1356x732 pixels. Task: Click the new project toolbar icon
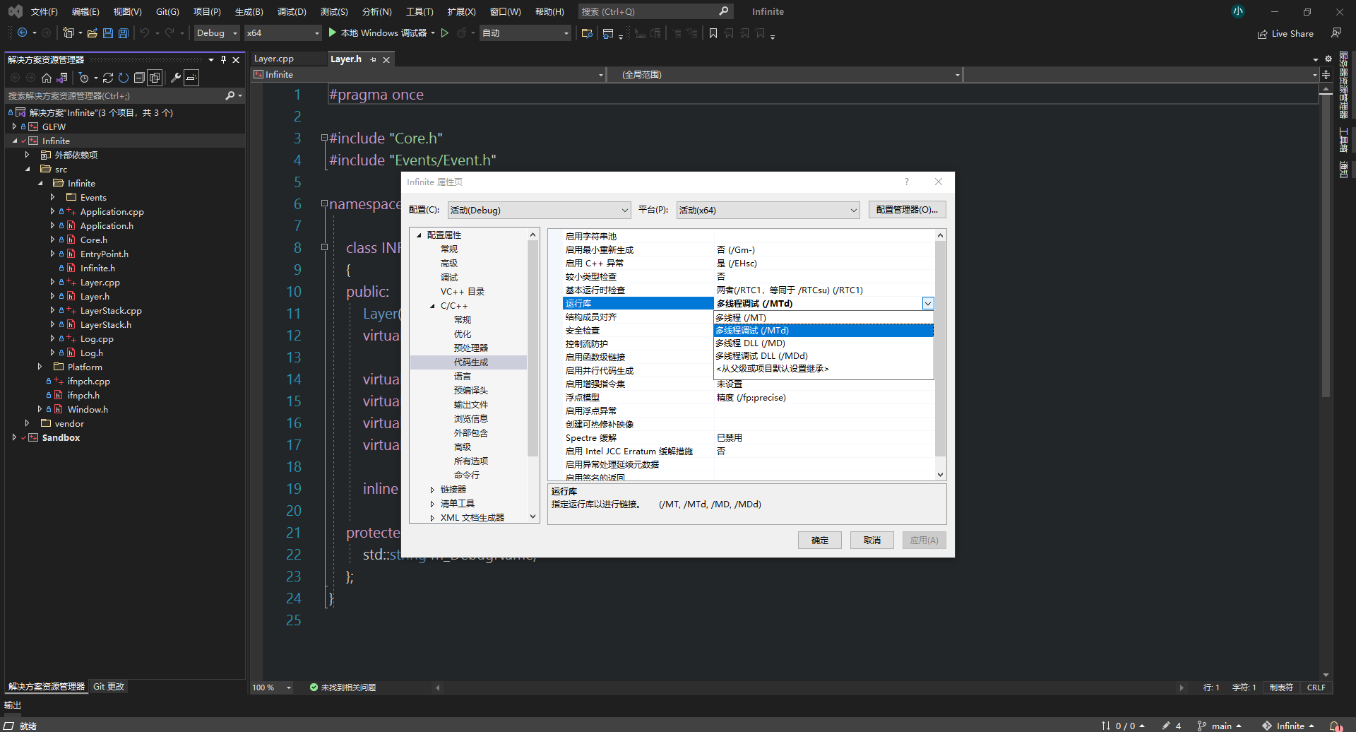[69, 33]
